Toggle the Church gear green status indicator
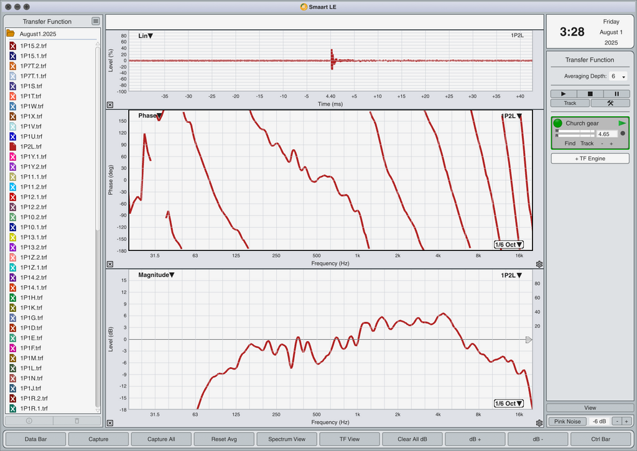The width and height of the screenshot is (637, 451). coord(558,123)
